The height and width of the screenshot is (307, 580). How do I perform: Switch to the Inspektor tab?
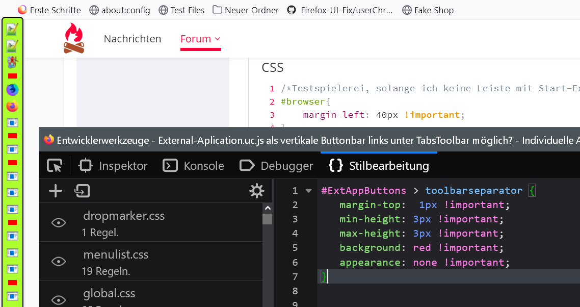113,166
